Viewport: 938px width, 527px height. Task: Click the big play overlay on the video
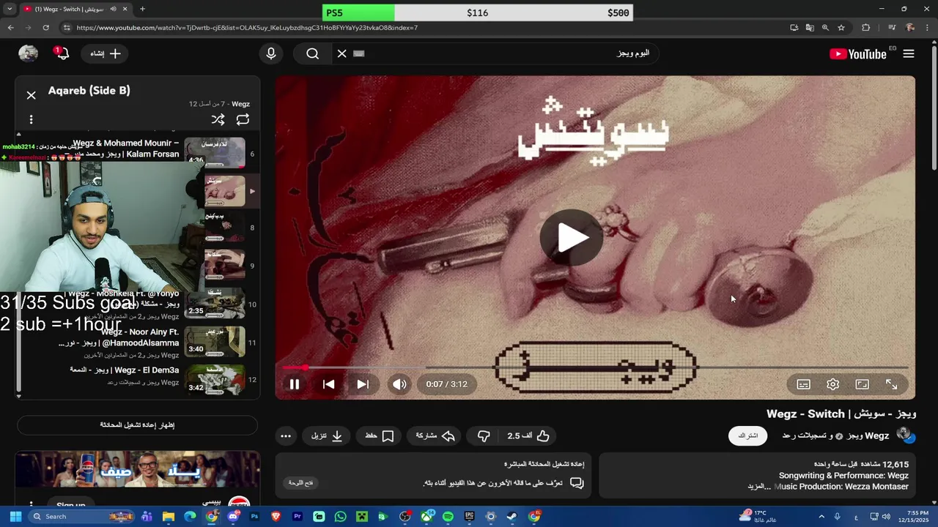[572, 237]
